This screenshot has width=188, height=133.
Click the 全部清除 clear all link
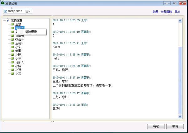click(x=166, y=12)
